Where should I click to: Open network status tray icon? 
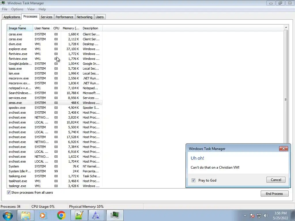(x=259, y=216)
